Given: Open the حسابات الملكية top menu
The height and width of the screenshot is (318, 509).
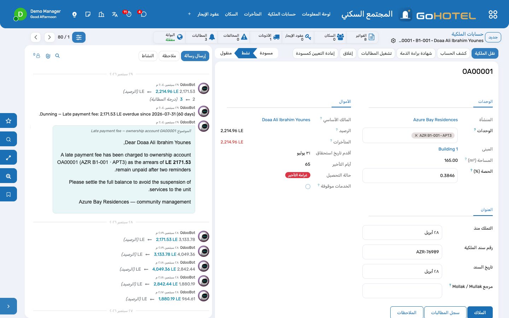Looking at the screenshot, I should 282,14.
